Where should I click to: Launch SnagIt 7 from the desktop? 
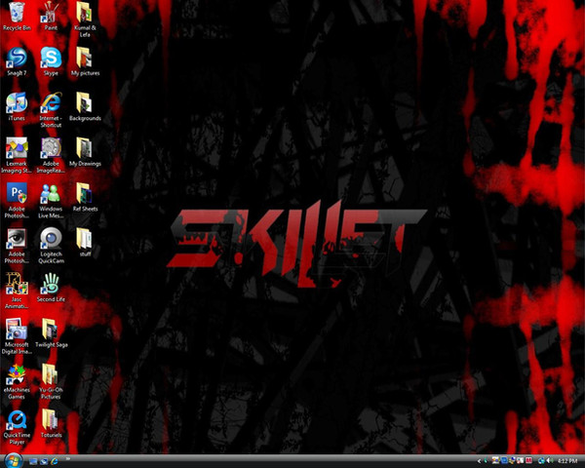(x=17, y=61)
